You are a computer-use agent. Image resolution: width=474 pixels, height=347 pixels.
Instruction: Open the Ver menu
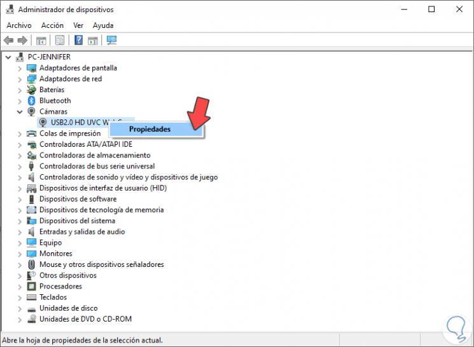(78, 25)
